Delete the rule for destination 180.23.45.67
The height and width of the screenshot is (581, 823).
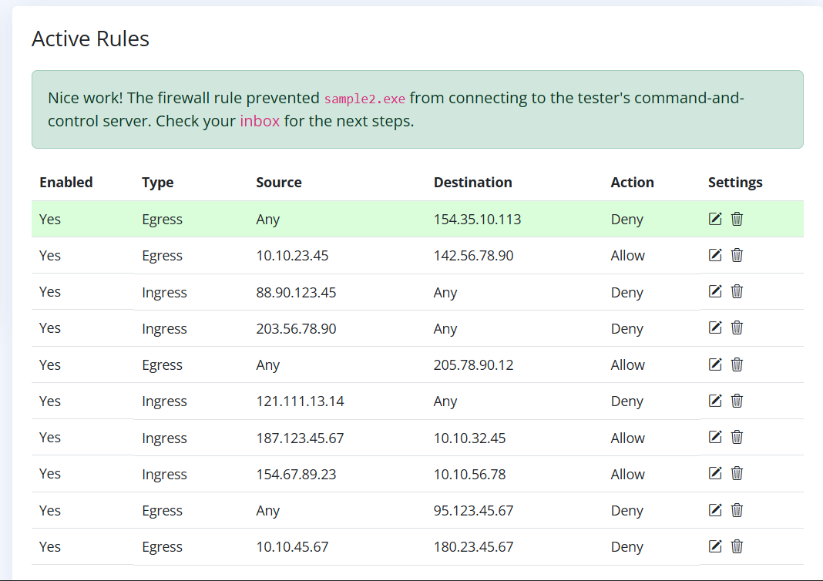[737, 546]
